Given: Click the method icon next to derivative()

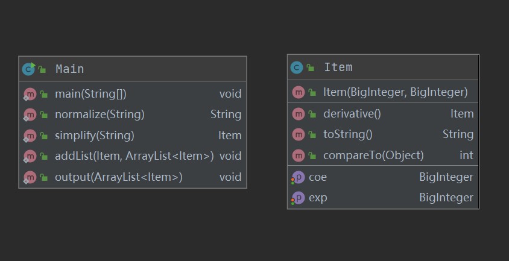Looking at the screenshot, I should click(298, 114).
